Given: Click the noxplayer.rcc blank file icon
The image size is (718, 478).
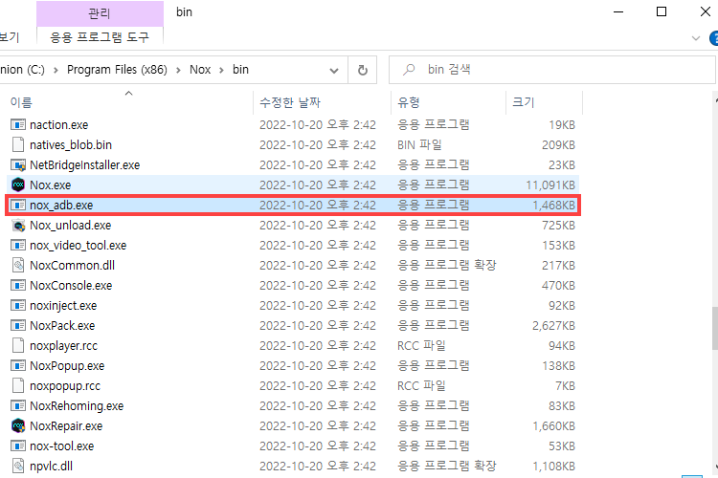Looking at the screenshot, I should pyautogui.click(x=18, y=345).
